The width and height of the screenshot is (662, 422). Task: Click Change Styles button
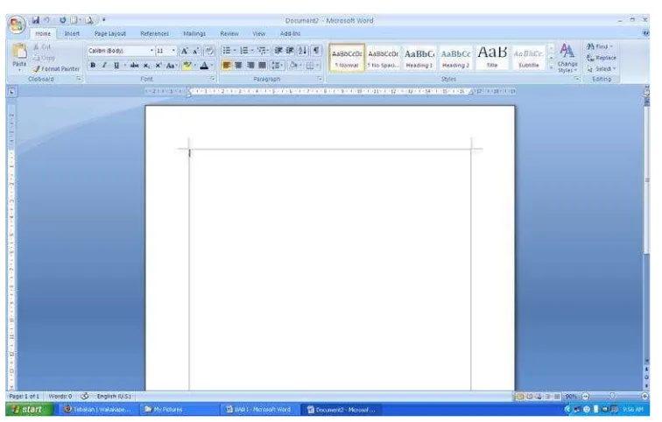[x=567, y=59]
